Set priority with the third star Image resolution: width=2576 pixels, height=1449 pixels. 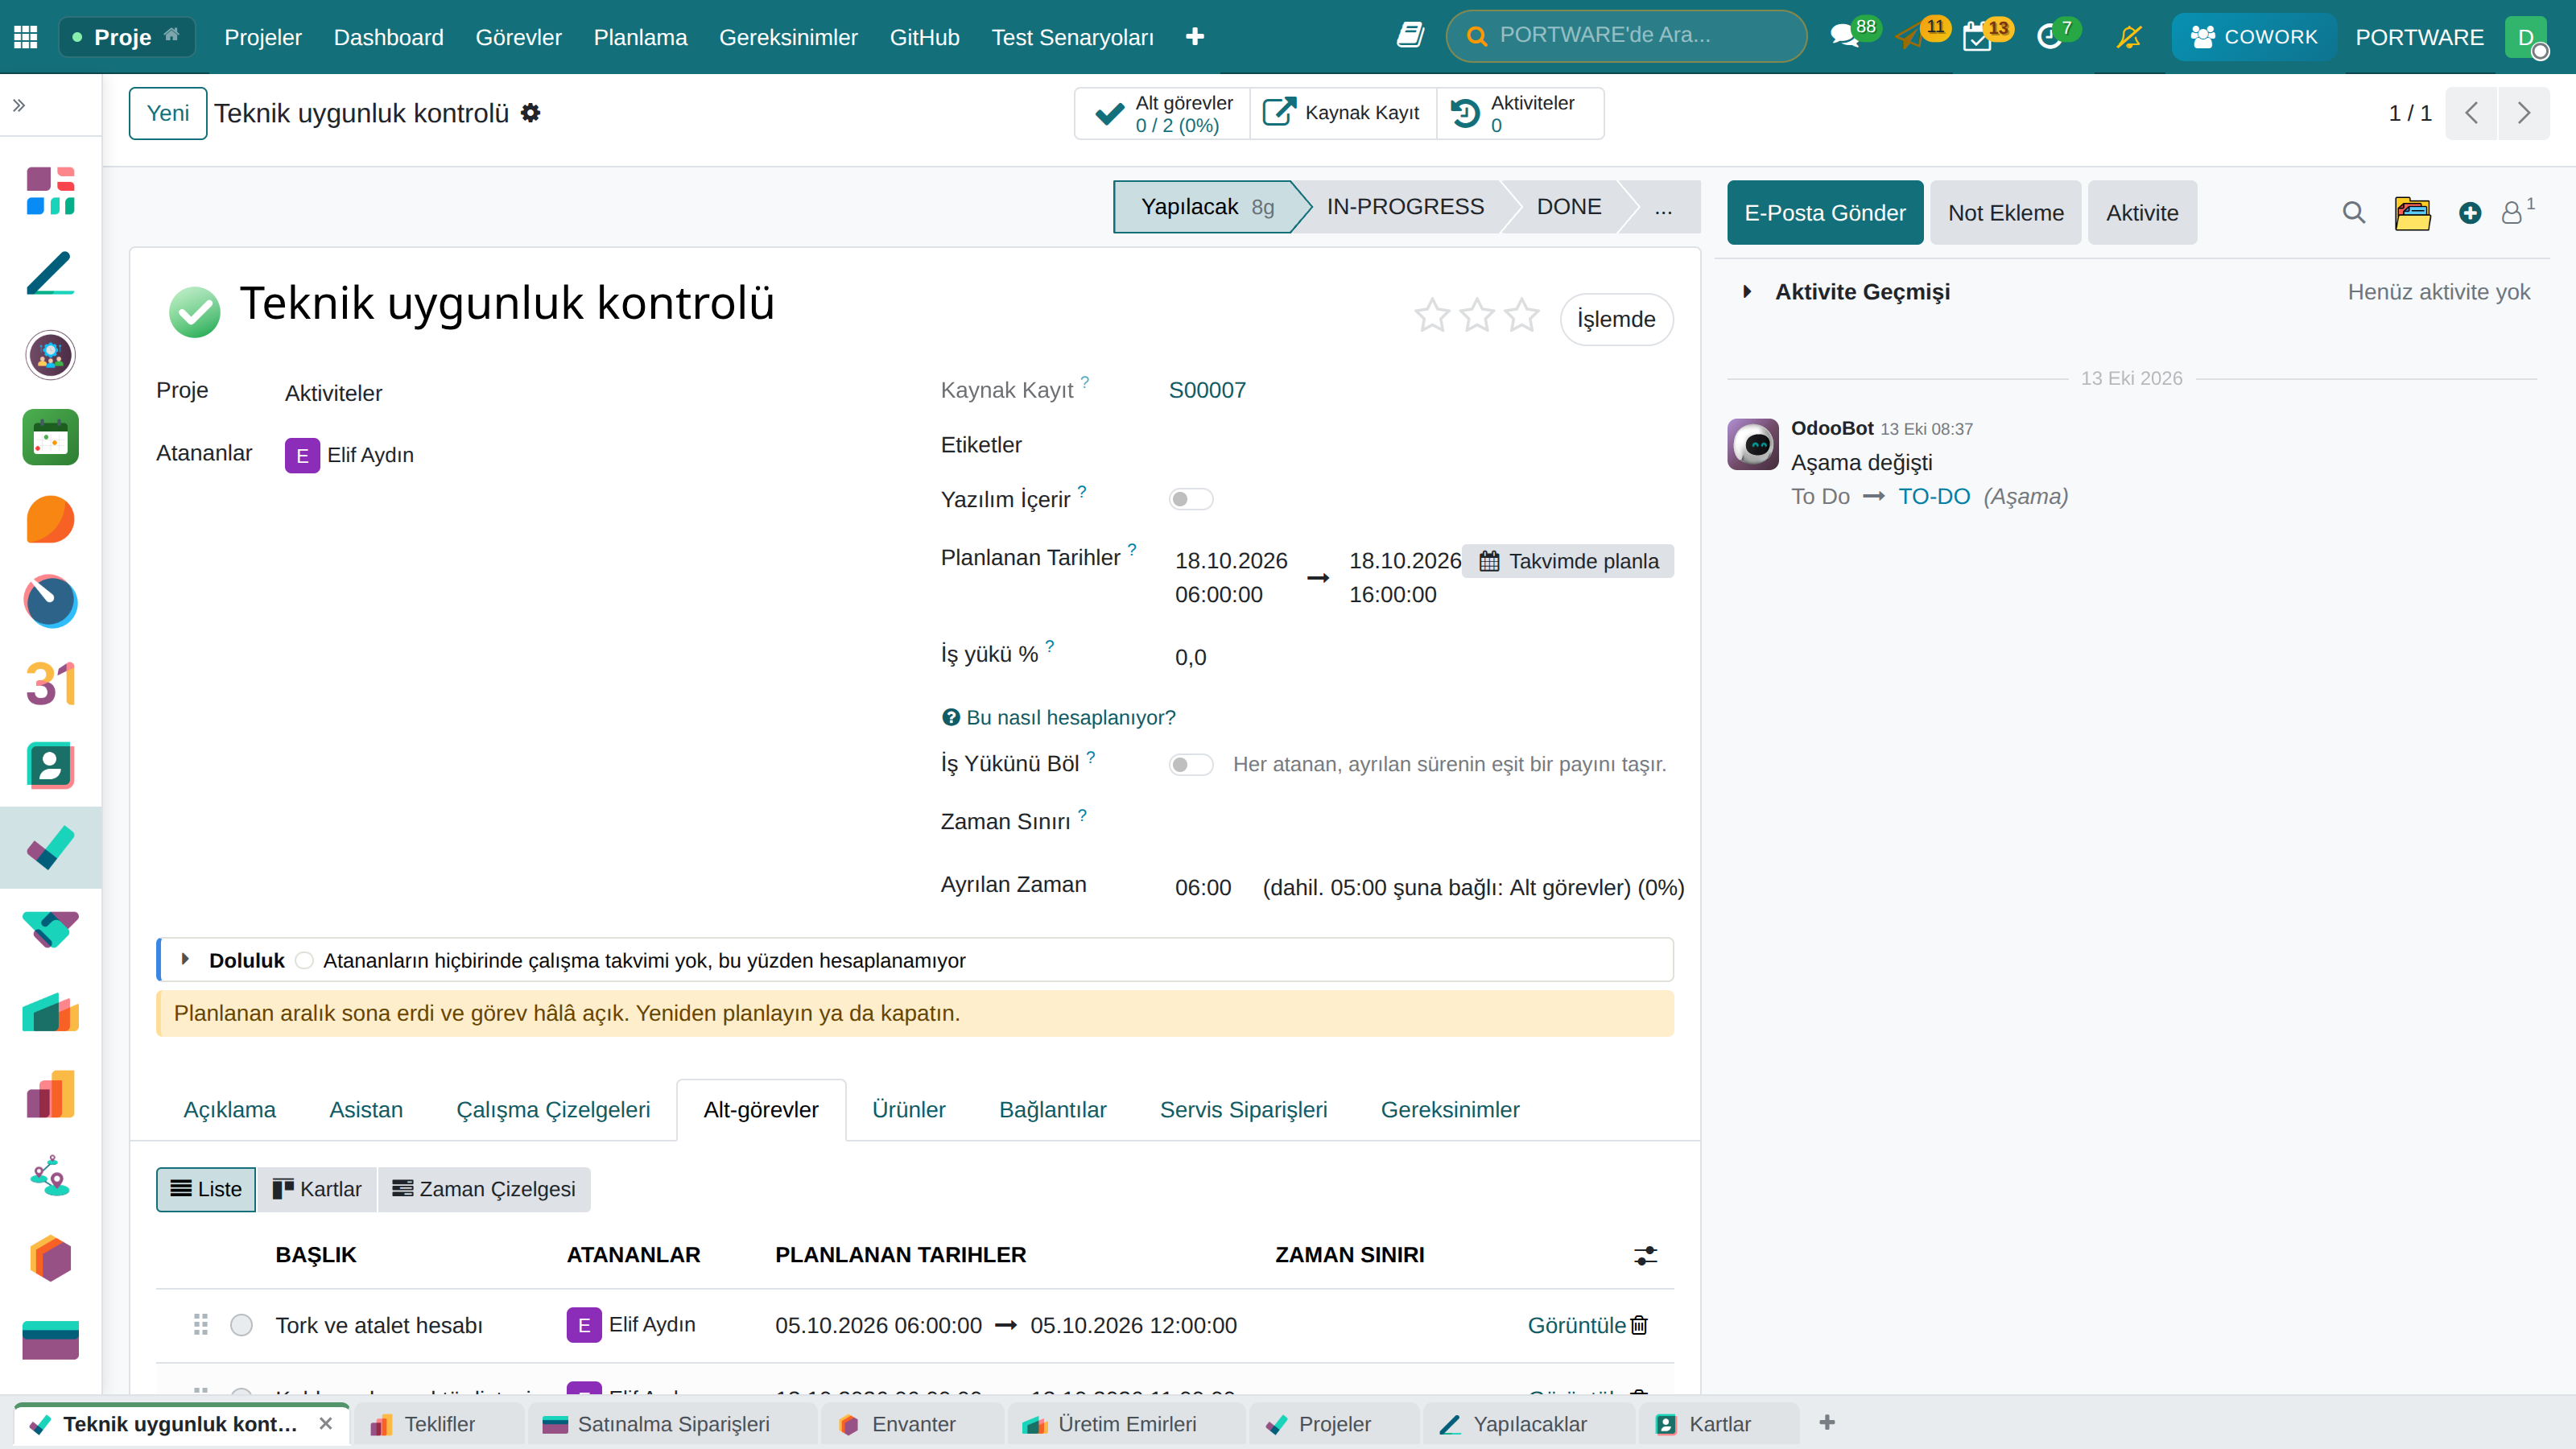1521,316
